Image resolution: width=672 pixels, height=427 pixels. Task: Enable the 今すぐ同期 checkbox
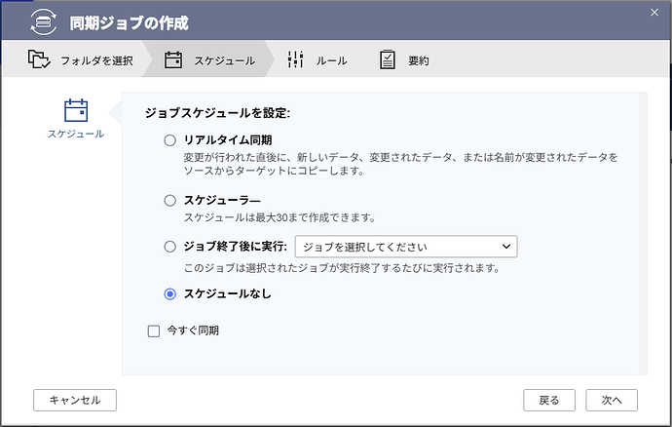tap(153, 330)
